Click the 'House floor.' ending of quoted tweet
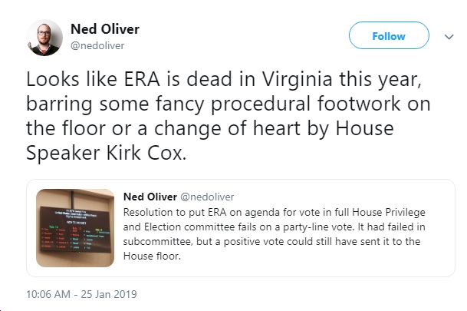Image resolution: width=467 pixels, height=311 pixels. pos(152,256)
